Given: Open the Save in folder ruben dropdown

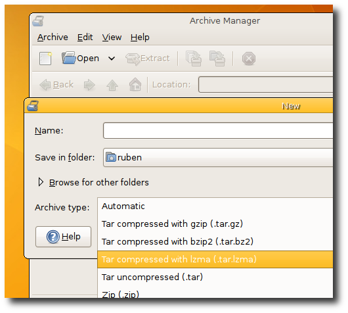Looking at the screenshot, I should (x=218, y=157).
